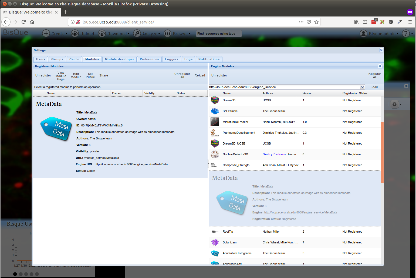The width and height of the screenshot is (416, 278).
Task: Click the NuclearDetector3D module icon
Action: pos(215,155)
